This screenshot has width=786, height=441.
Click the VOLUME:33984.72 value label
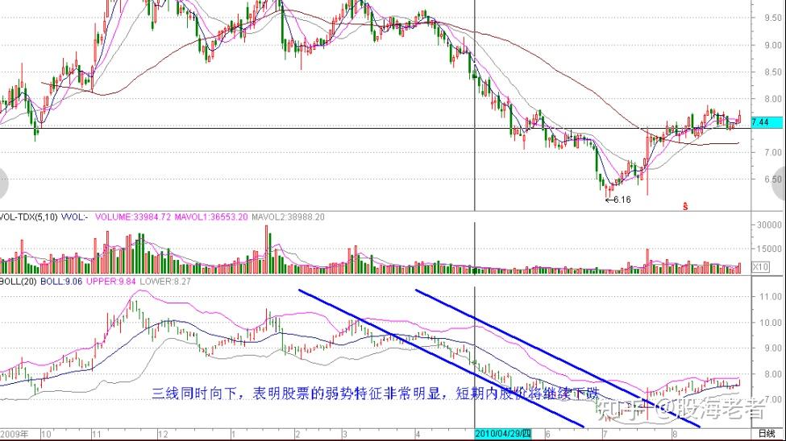pyautogui.click(x=133, y=217)
